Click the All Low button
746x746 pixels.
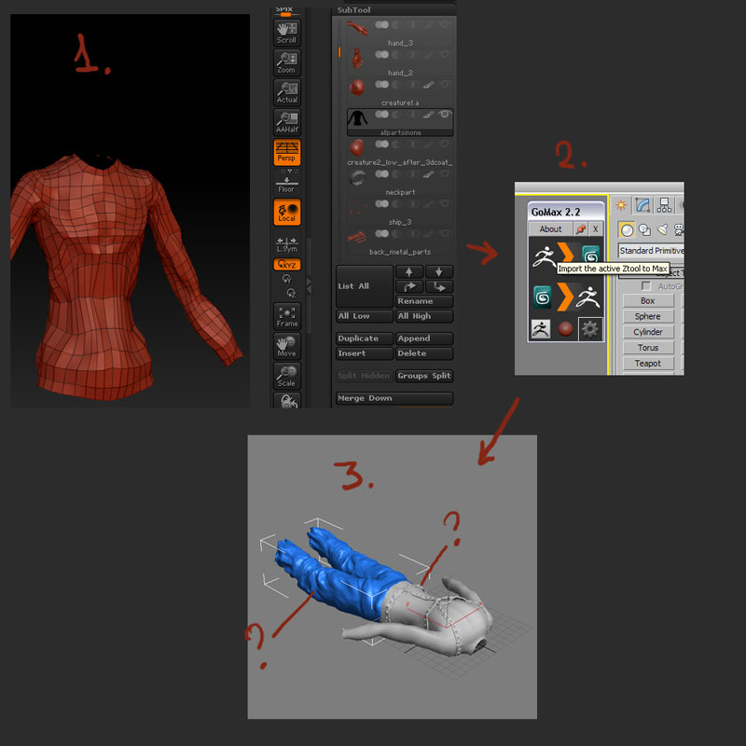coord(365,316)
